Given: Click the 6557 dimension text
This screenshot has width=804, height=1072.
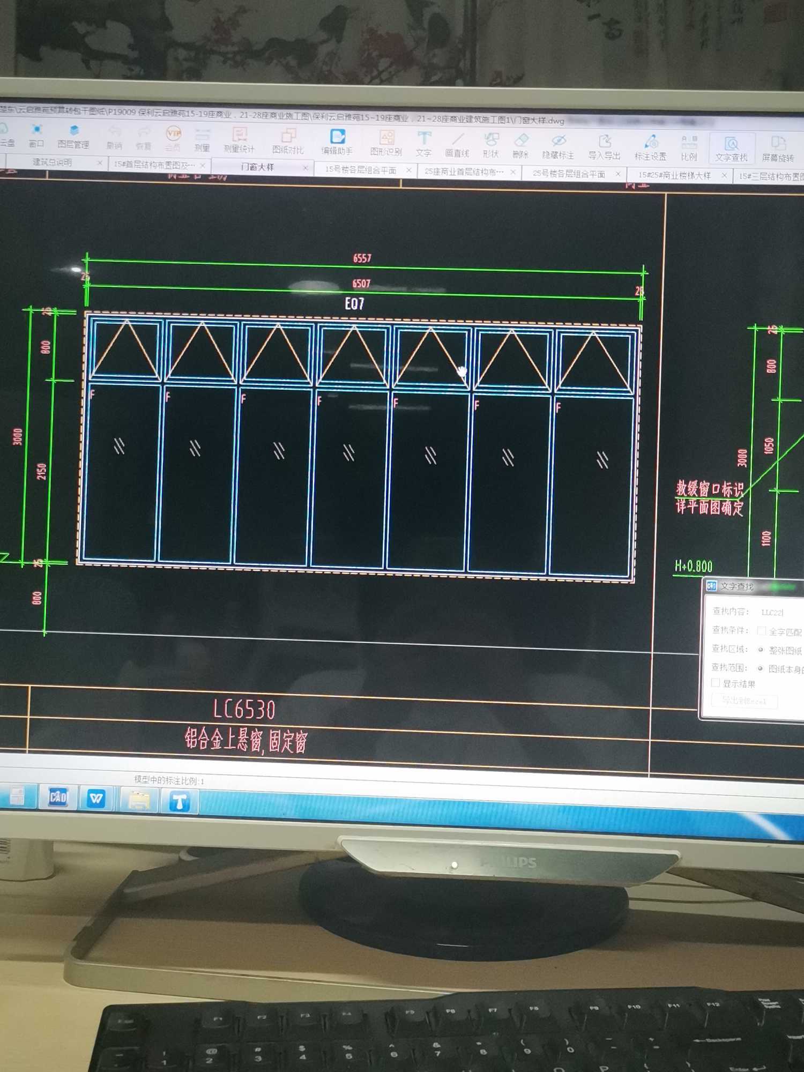Looking at the screenshot, I should 362,258.
